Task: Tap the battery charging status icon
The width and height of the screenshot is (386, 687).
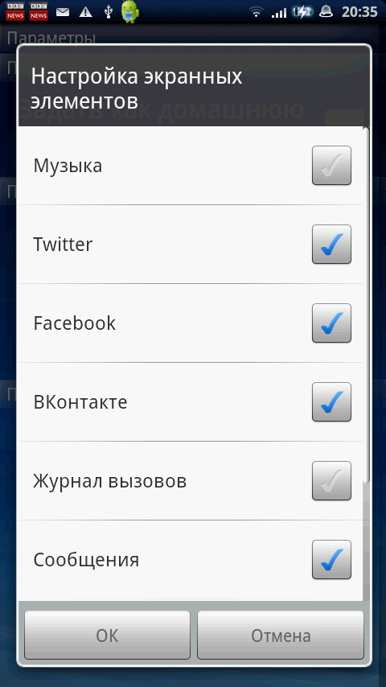Action: [302, 12]
